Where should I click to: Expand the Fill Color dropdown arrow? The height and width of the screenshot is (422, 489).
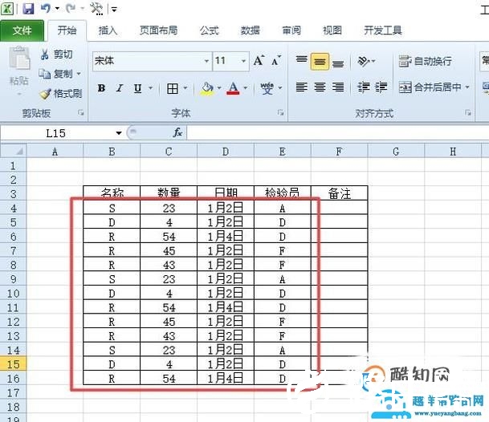point(219,88)
